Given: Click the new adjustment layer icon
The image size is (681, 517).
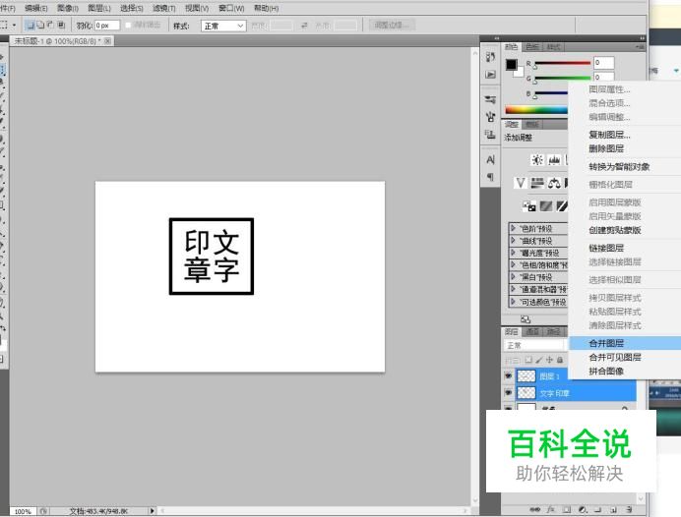Looking at the screenshot, I should point(583,509).
